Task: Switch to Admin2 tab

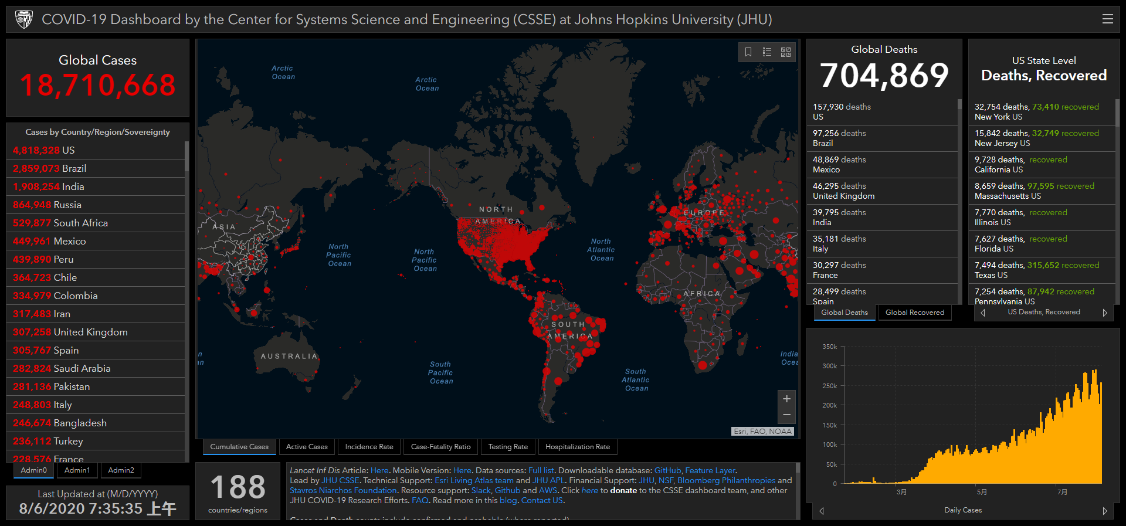Action: (121, 470)
